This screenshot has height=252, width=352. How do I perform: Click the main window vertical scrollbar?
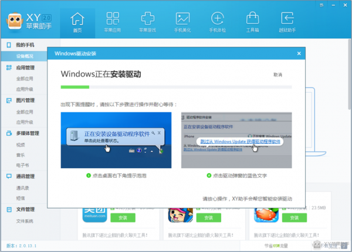(350, 74)
